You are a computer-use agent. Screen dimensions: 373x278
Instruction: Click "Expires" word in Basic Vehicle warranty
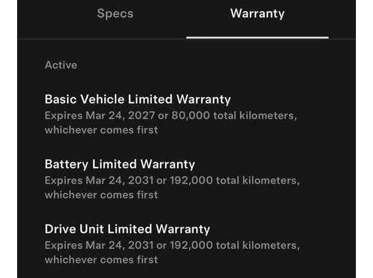point(62,115)
